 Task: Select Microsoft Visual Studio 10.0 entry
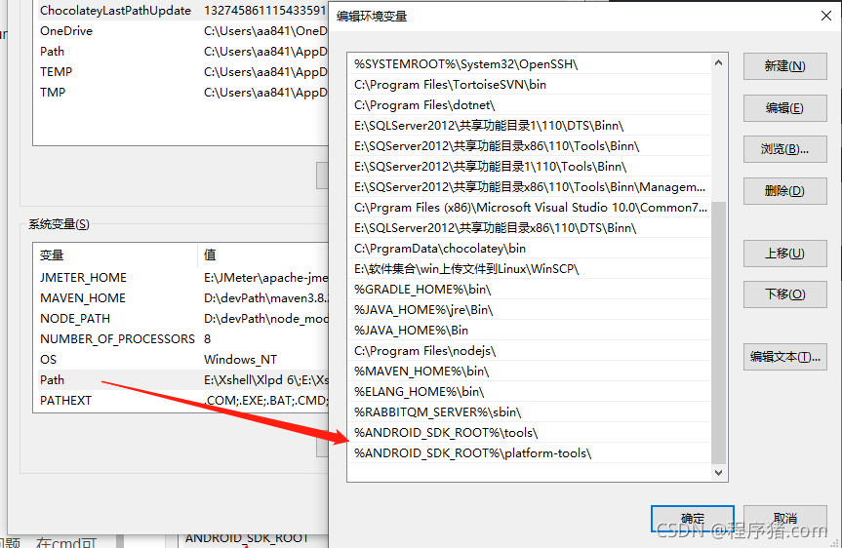[x=529, y=207]
